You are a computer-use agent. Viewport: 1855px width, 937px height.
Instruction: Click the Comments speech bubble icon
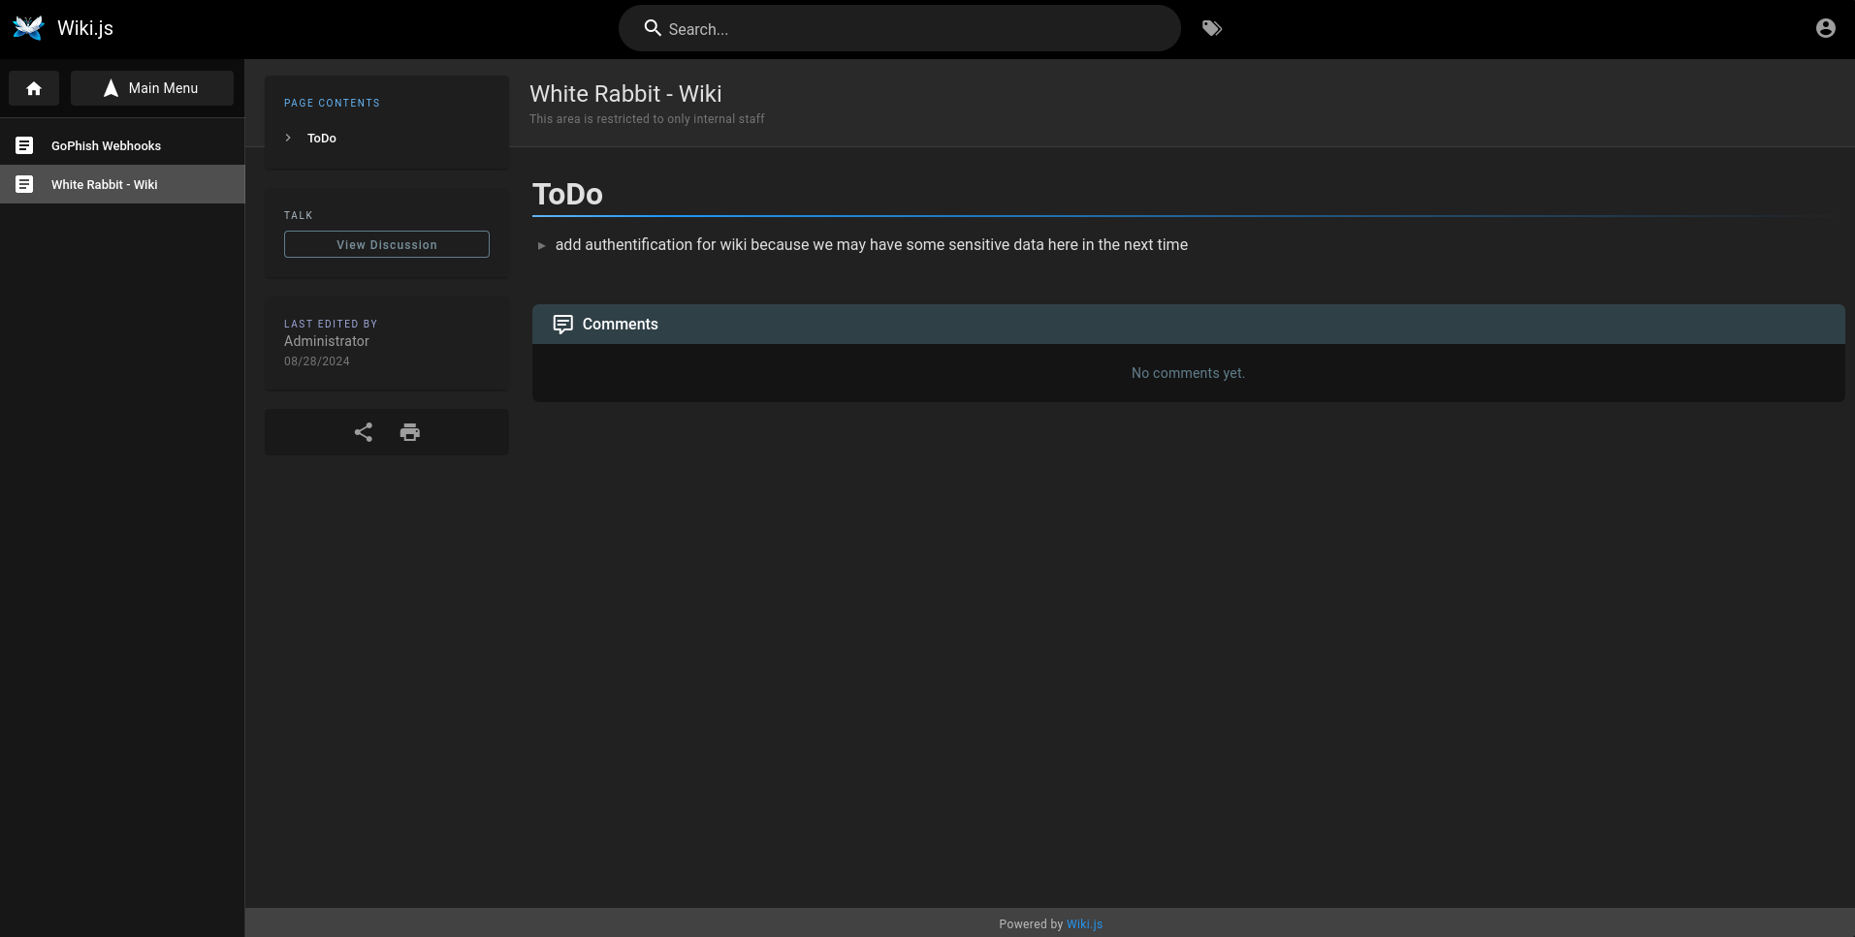[562, 325]
